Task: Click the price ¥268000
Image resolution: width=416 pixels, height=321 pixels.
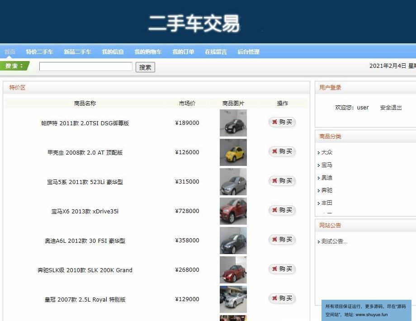Action: click(187, 270)
